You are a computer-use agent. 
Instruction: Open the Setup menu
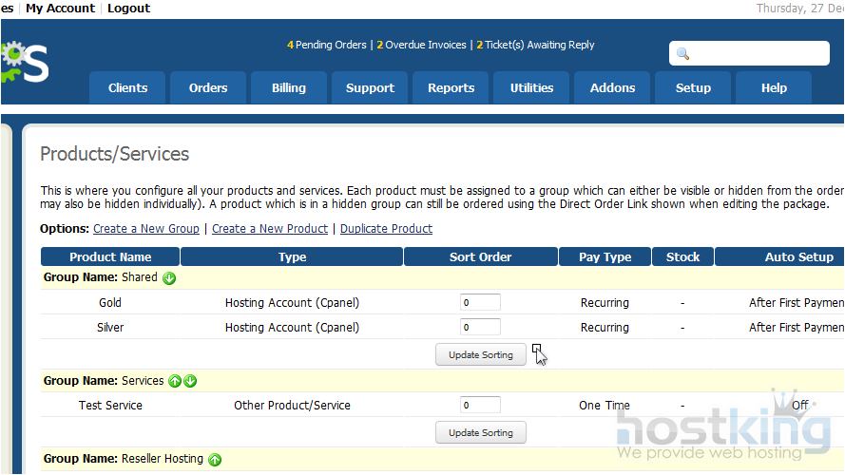coord(693,88)
